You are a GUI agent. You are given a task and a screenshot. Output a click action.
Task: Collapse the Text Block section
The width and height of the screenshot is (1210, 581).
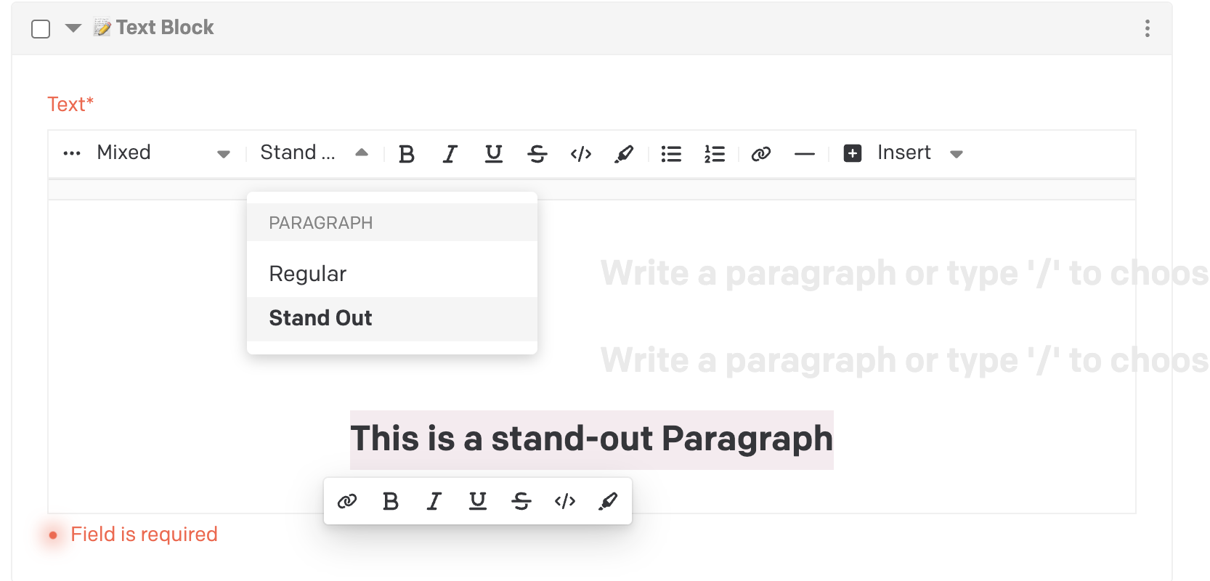point(73,28)
